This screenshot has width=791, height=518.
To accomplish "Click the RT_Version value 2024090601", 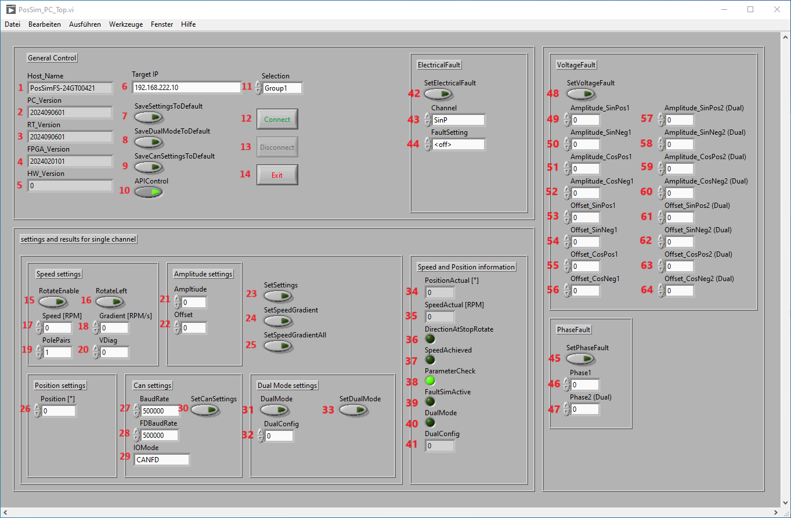I will coord(70,137).
